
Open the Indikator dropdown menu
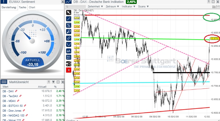click(x=128, y=7)
